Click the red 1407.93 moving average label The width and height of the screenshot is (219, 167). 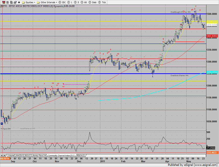pos(212,36)
